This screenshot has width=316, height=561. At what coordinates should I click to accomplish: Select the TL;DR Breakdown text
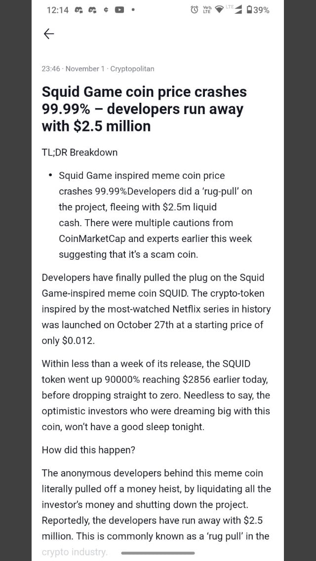click(x=79, y=153)
